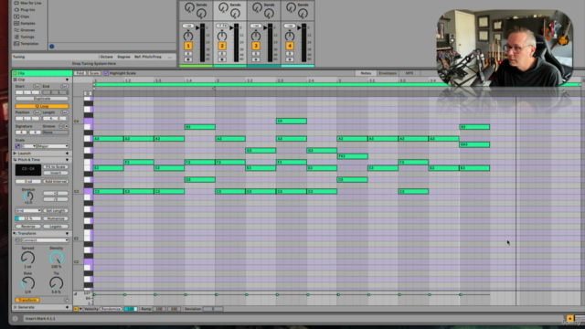The height and width of the screenshot is (329, 585).
Task: Click the Scale button next to Fold
Action: [x=94, y=73]
